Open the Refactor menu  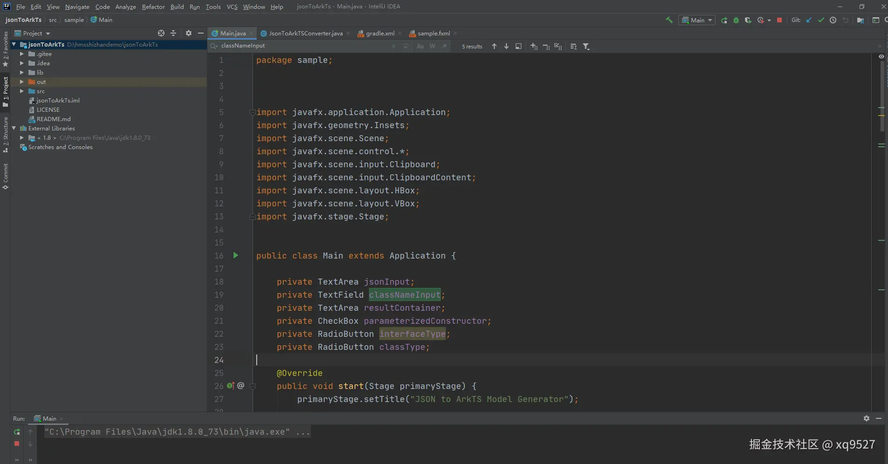pyautogui.click(x=153, y=7)
